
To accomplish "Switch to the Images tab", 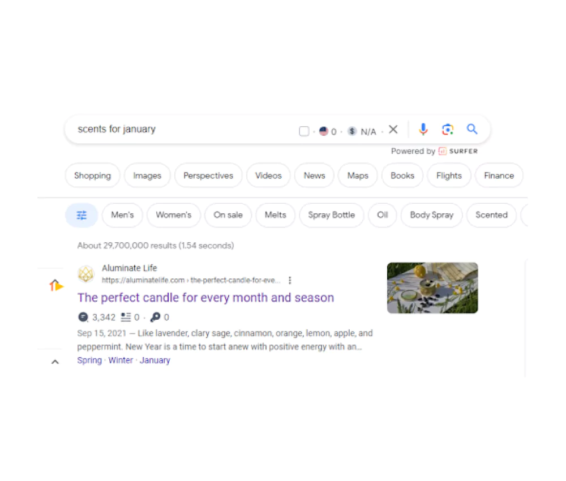I will (147, 176).
